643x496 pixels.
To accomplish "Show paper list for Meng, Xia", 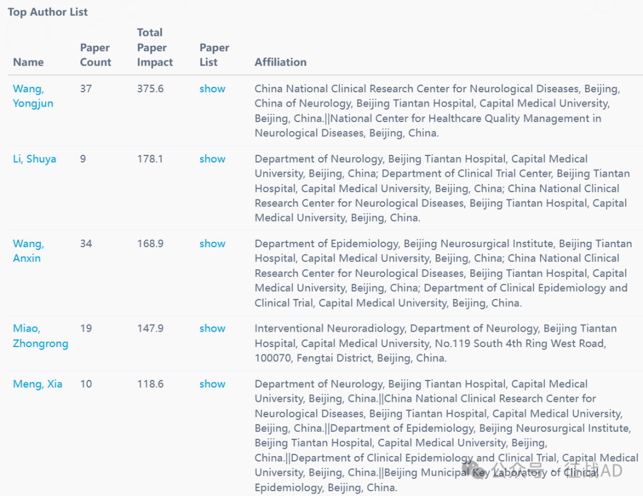I will click(x=213, y=384).
